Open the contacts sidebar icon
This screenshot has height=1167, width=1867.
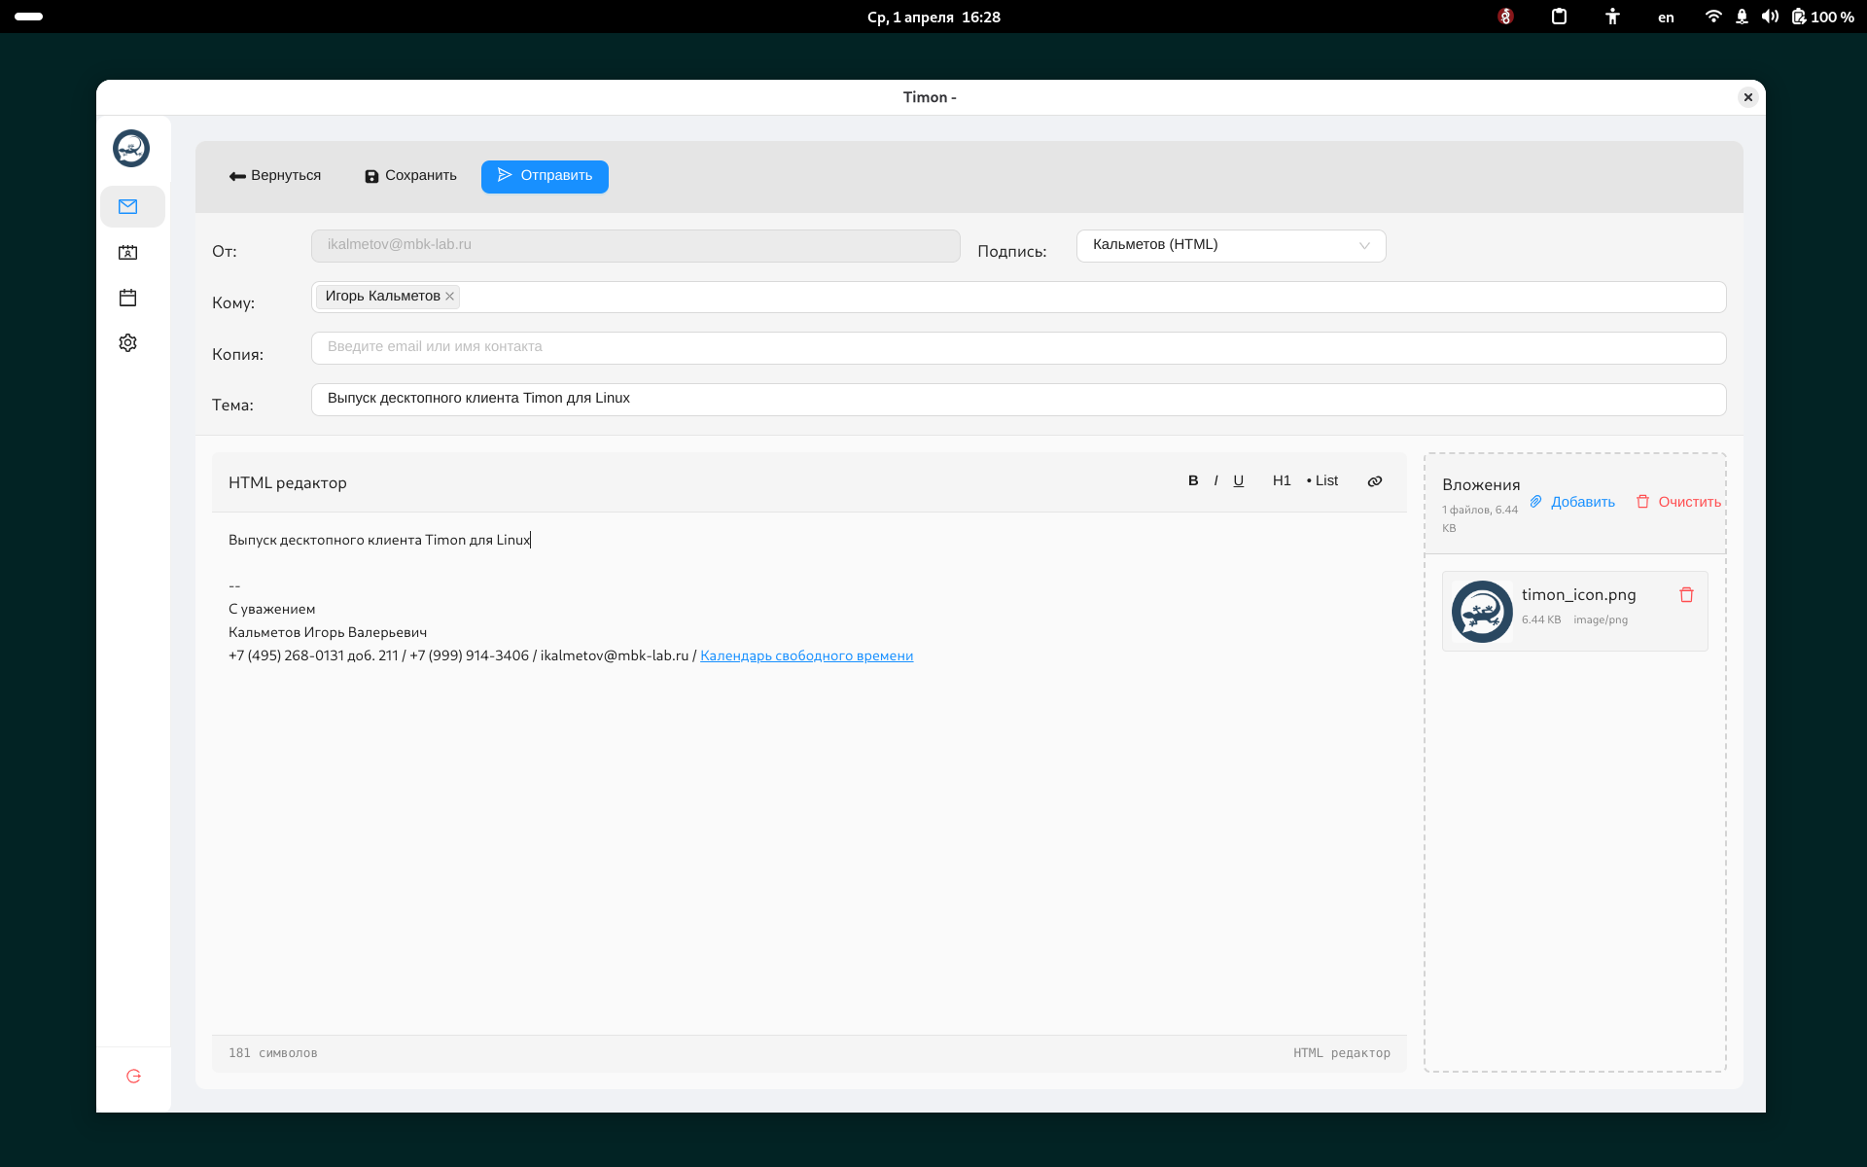click(128, 253)
